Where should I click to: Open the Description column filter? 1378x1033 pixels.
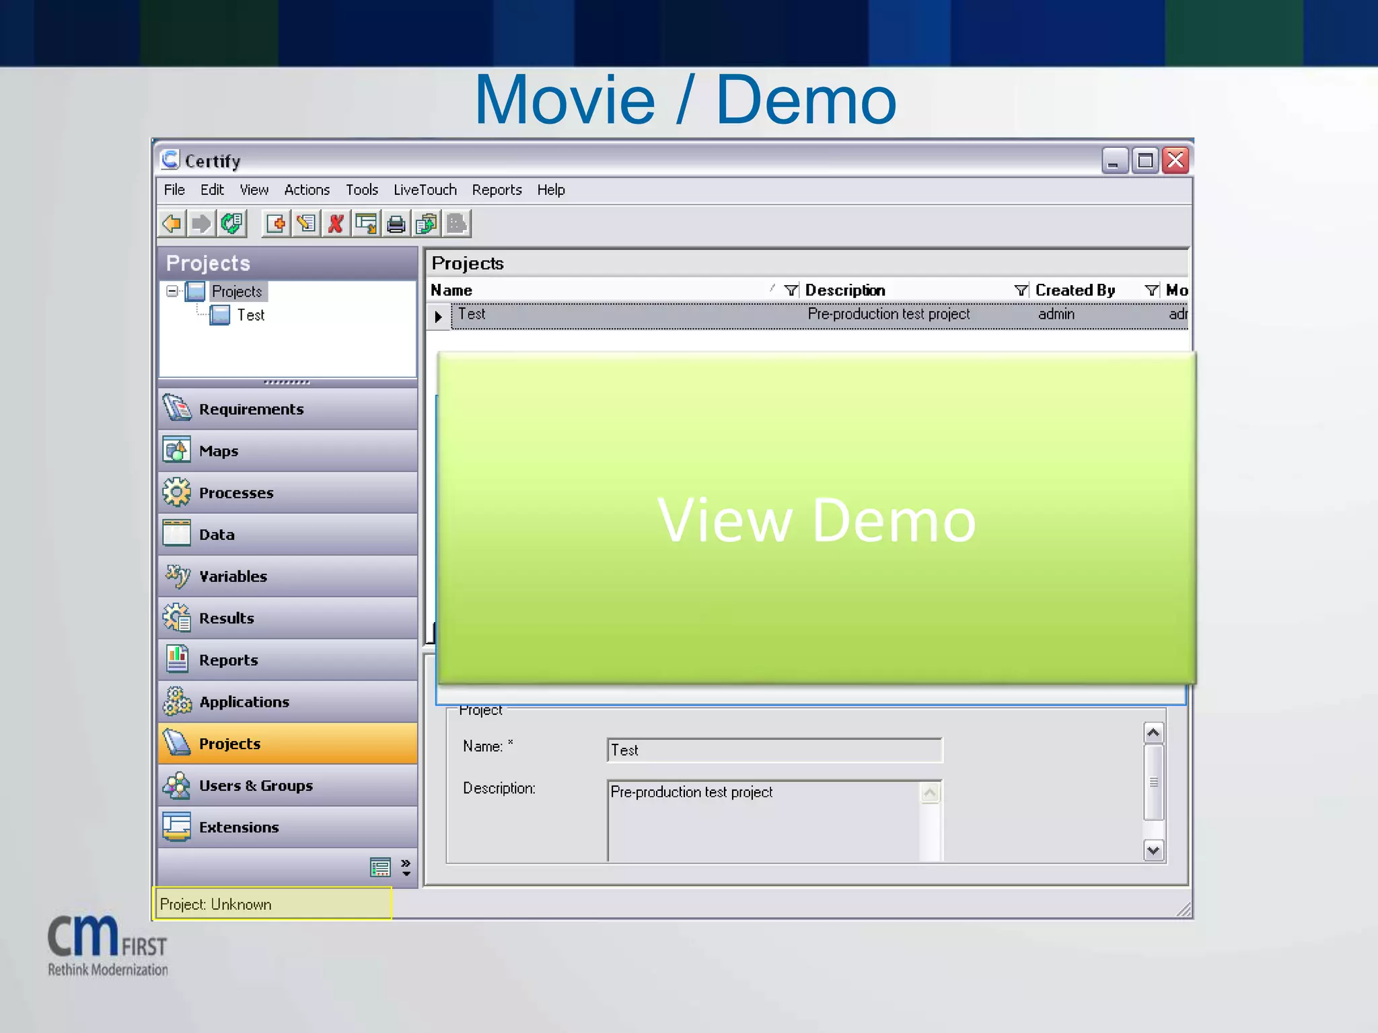(x=1021, y=290)
